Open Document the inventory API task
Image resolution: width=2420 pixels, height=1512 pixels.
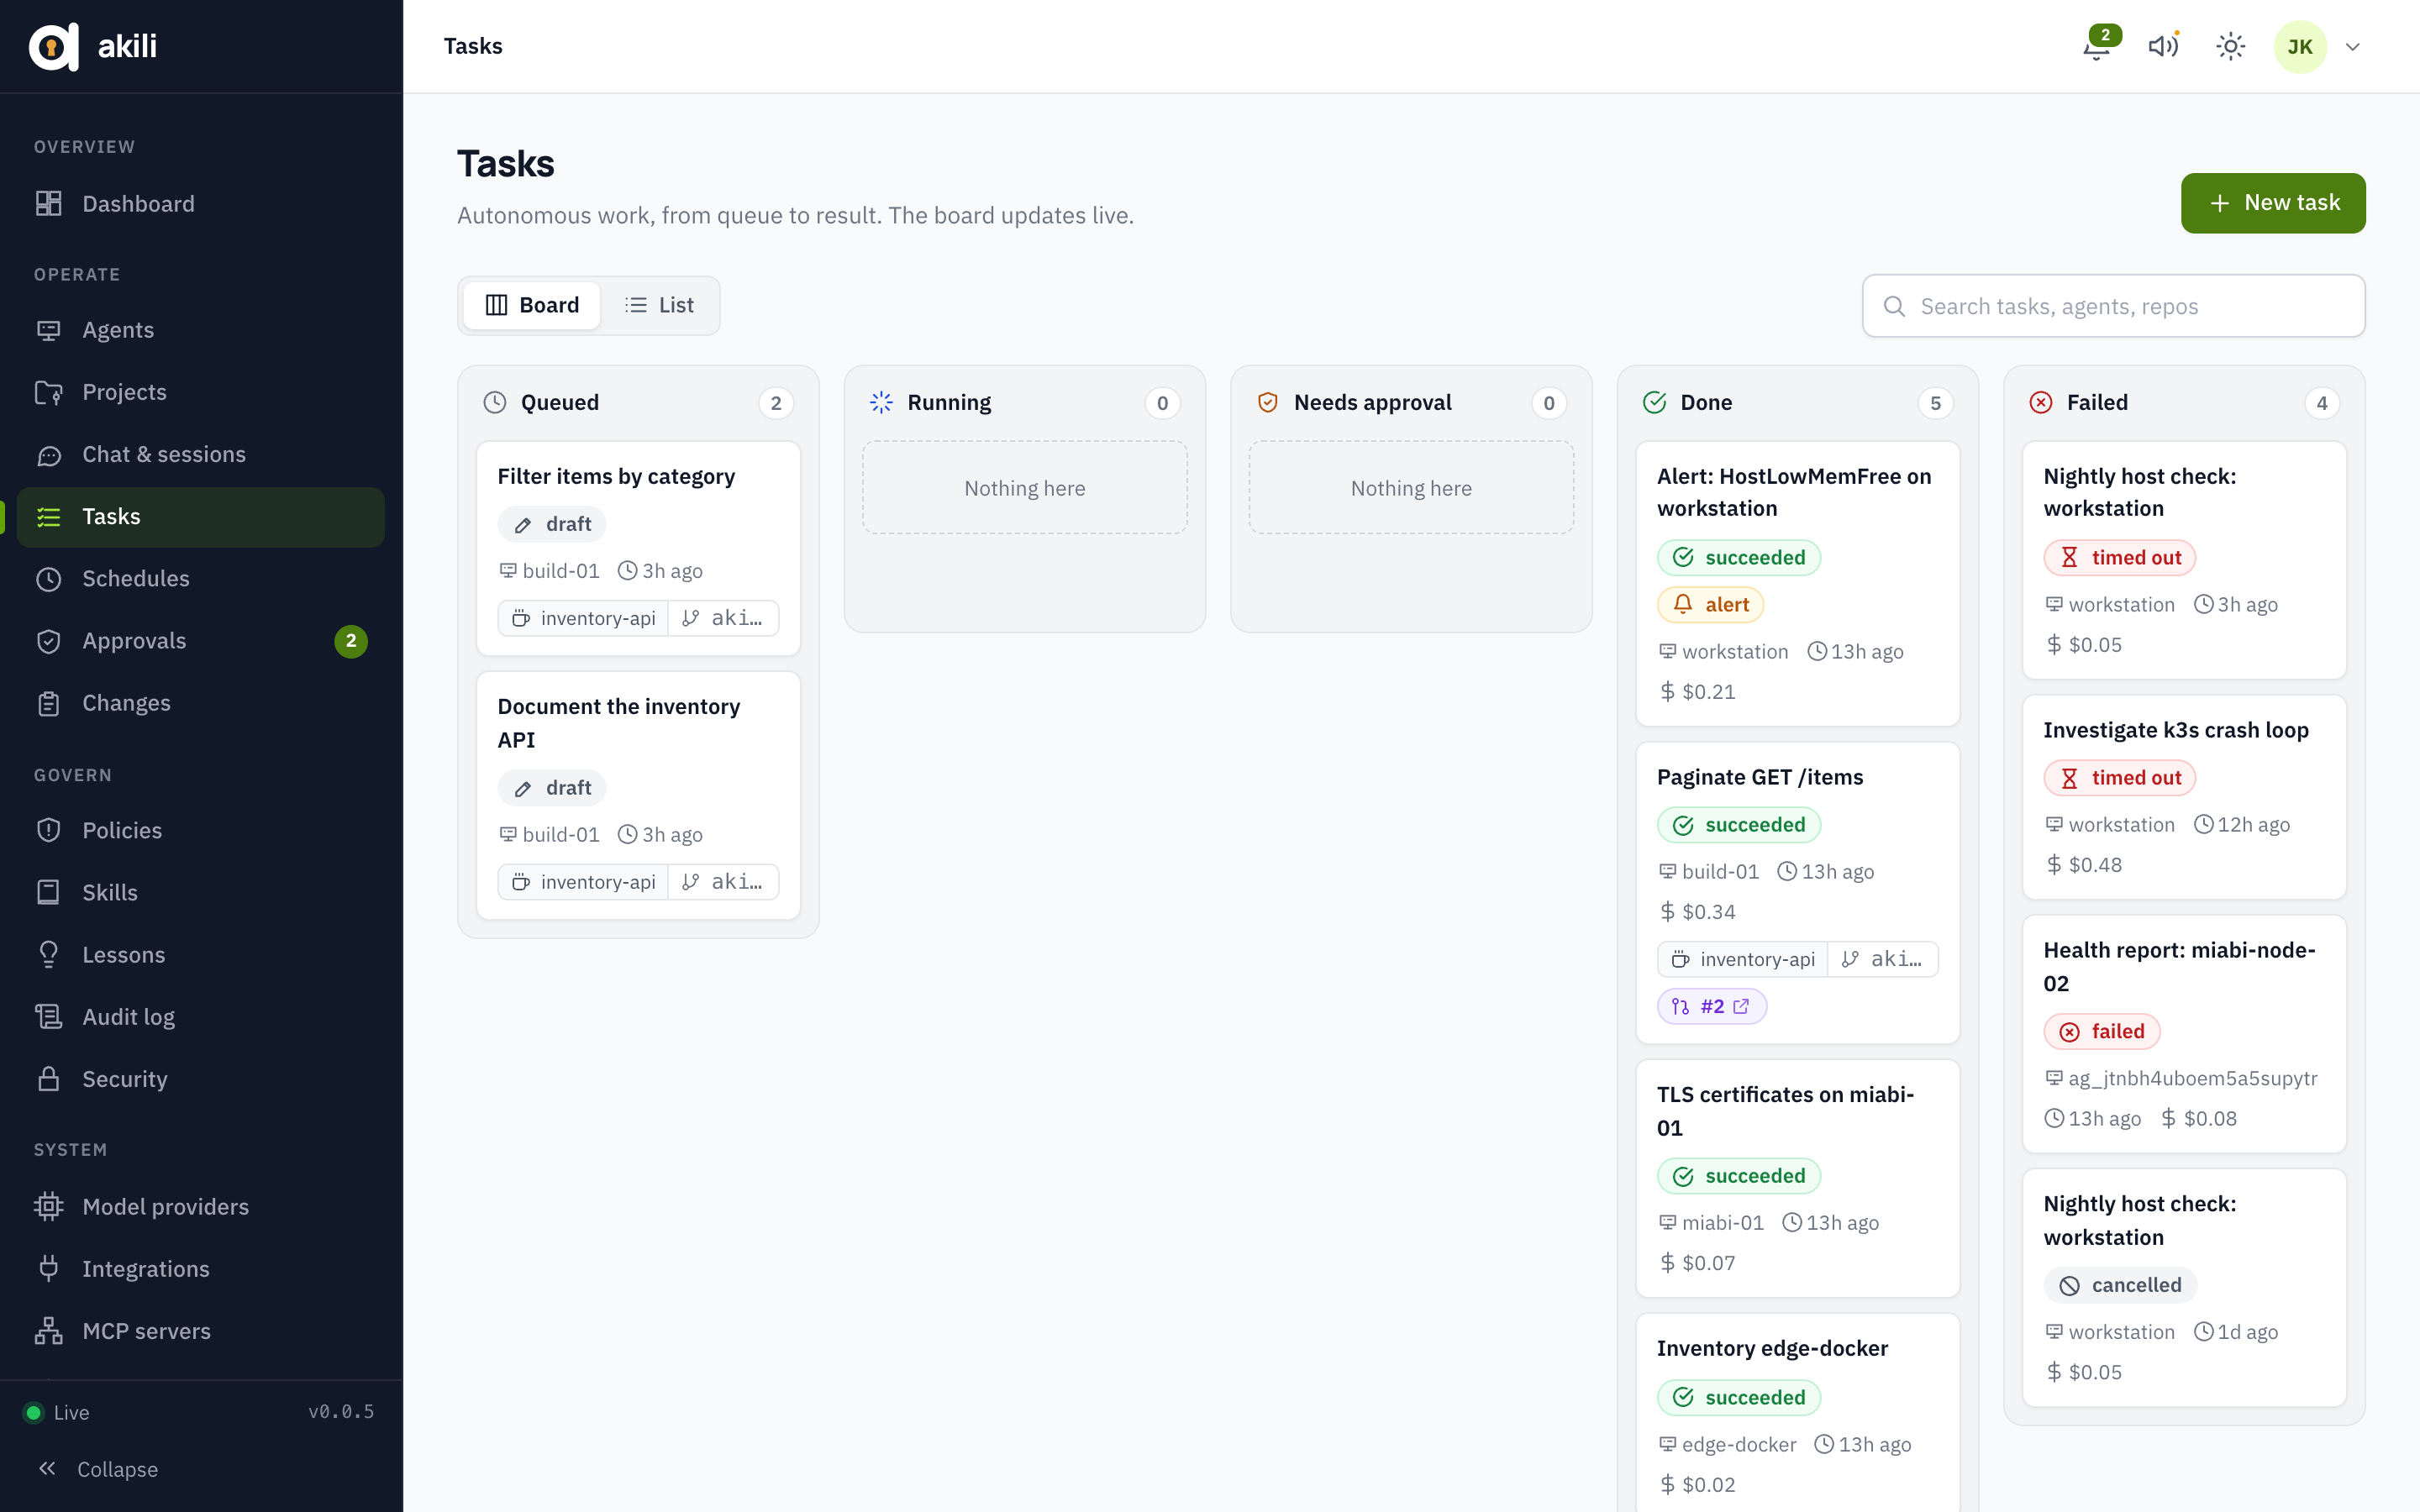tap(638, 795)
